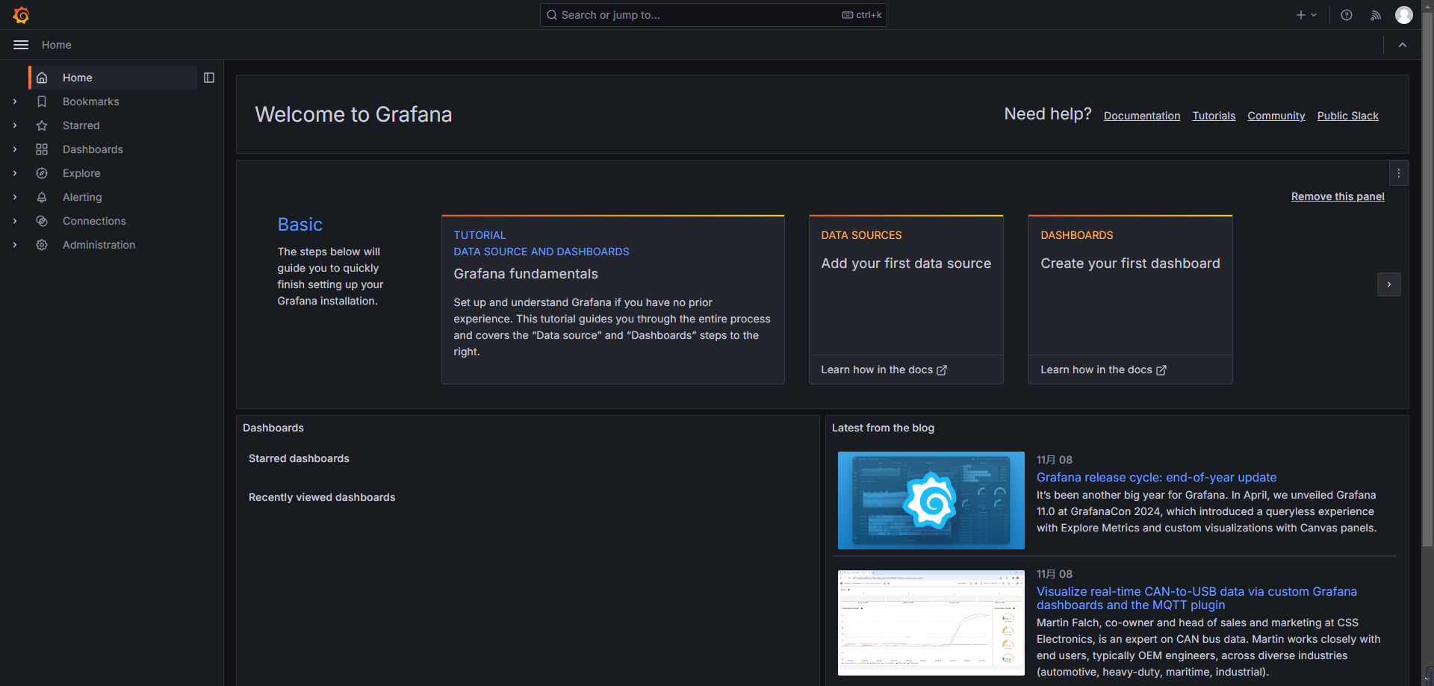Undock the sidebar menu panel
This screenshot has height=686, width=1434.
click(209, 78)
